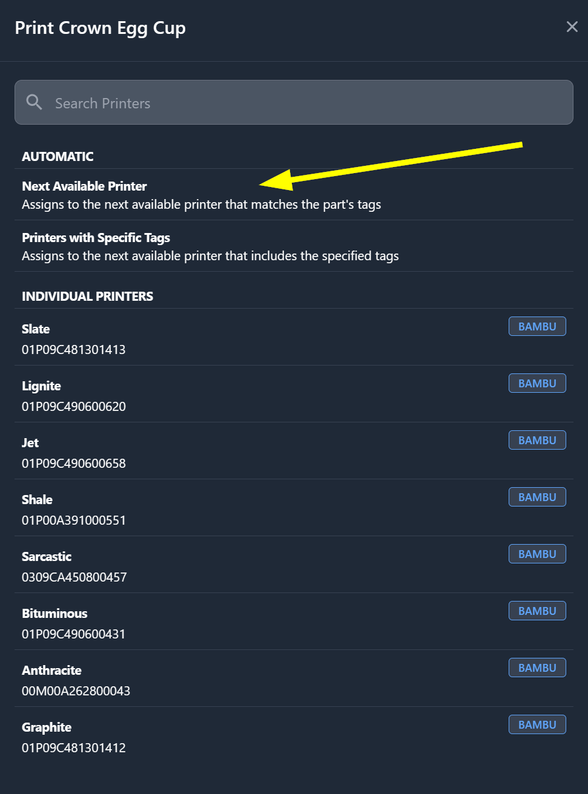Focus the Search Printers field

point(294,102)
